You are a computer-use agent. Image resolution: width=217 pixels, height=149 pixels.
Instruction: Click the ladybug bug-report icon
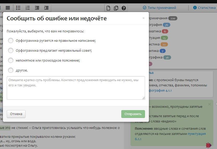coord(208,145)
